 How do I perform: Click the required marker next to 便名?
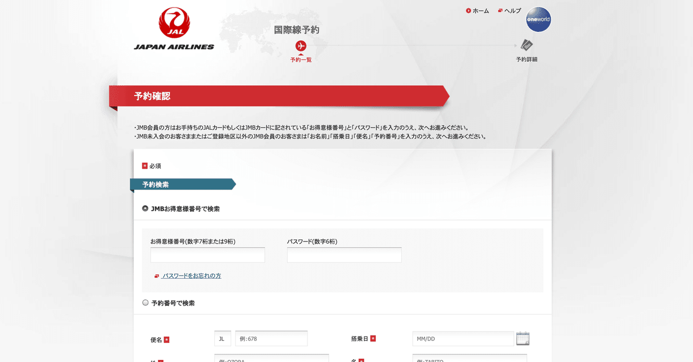[x=168, y=339]
